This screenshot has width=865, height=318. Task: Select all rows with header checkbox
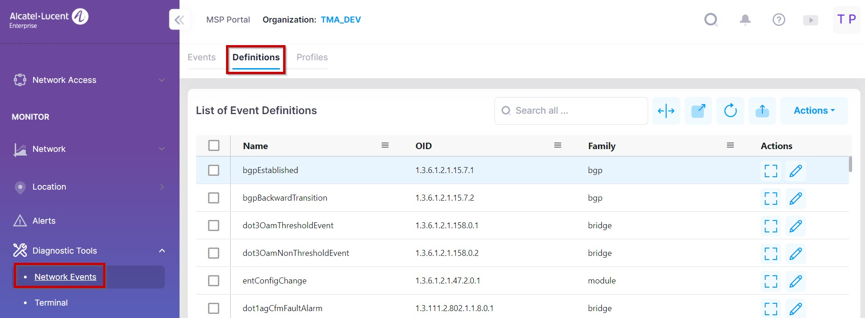(214, 145)
